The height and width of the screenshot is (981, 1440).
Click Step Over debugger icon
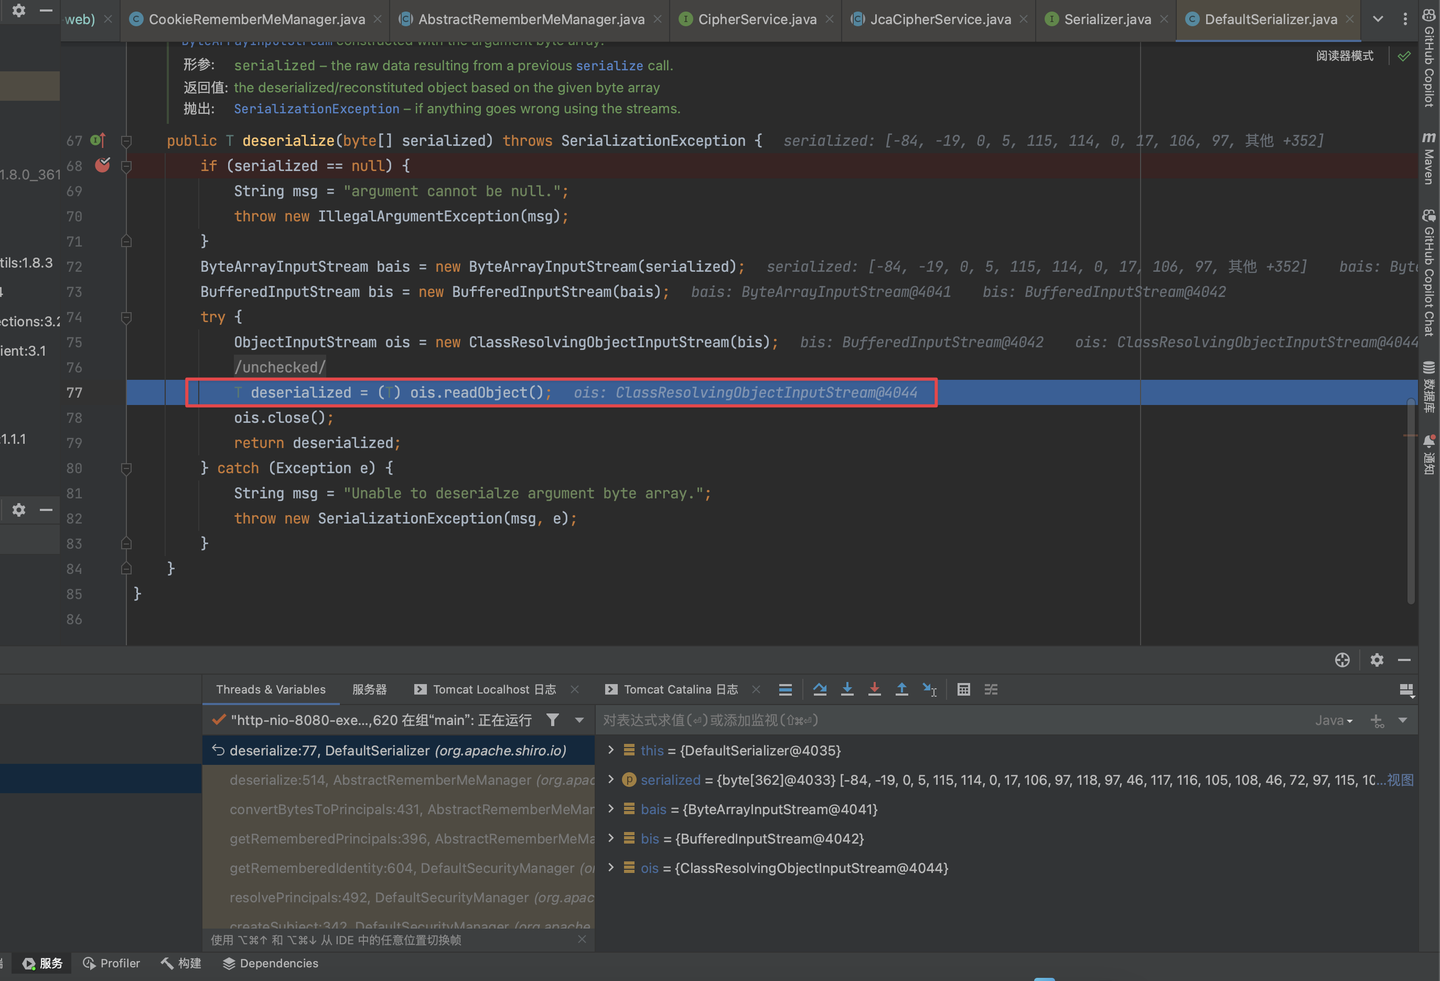(x=820, y=689)
